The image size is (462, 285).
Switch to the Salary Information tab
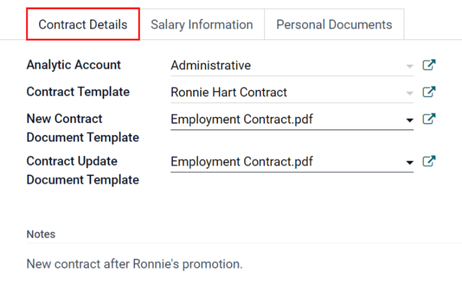[202, 25]
